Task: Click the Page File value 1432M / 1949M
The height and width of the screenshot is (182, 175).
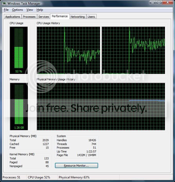Action: point(87,155)
